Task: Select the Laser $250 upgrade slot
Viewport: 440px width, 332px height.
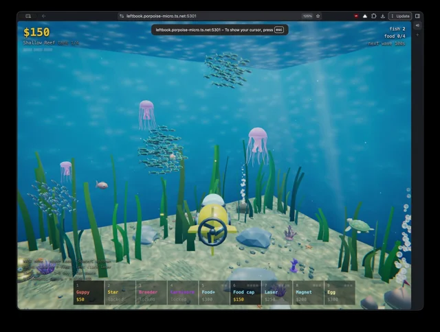Action: 277,292
